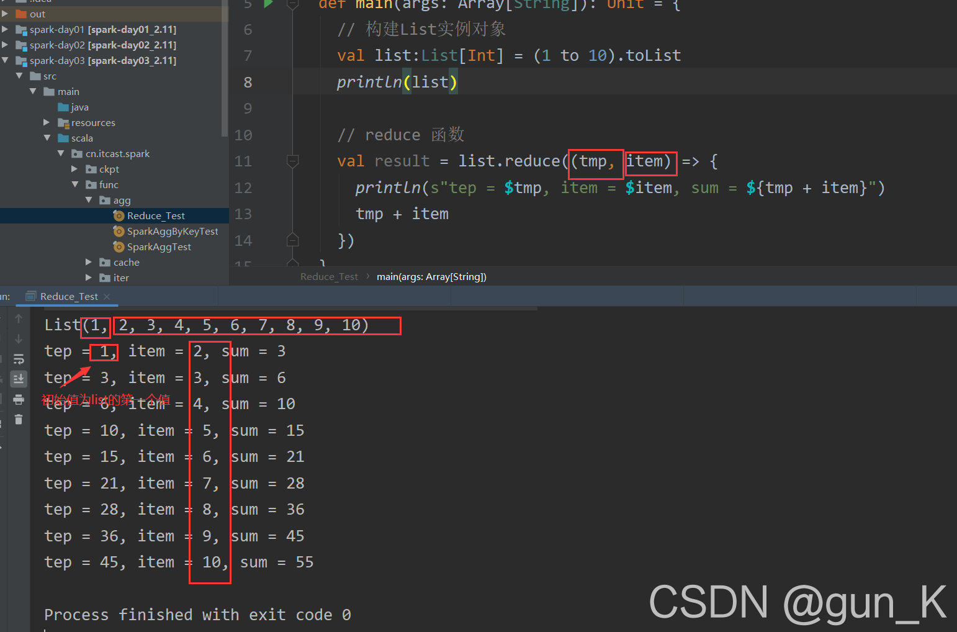The image size is (957, 632).
Task: Click the 'tmp + item' code line
Action: pos(402,214)
